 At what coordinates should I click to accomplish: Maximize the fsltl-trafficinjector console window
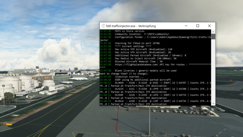coord(197,26)
